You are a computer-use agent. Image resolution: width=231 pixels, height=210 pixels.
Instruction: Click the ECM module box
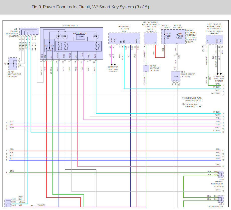pyautogui.click(x=124, y=38)
